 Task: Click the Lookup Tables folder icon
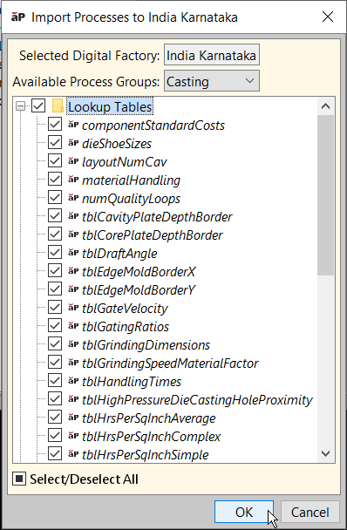[58, 105]
